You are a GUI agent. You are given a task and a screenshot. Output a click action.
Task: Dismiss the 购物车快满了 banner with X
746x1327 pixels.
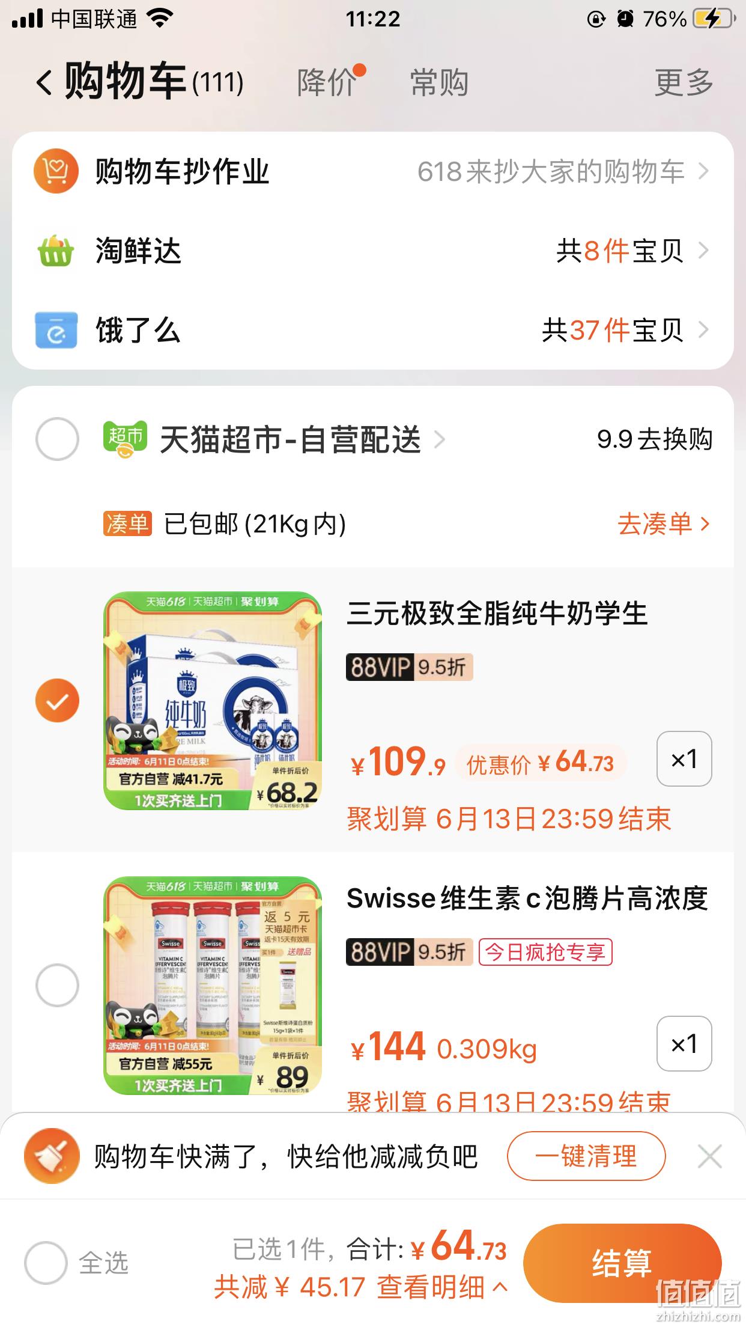tap(710, 1156)
